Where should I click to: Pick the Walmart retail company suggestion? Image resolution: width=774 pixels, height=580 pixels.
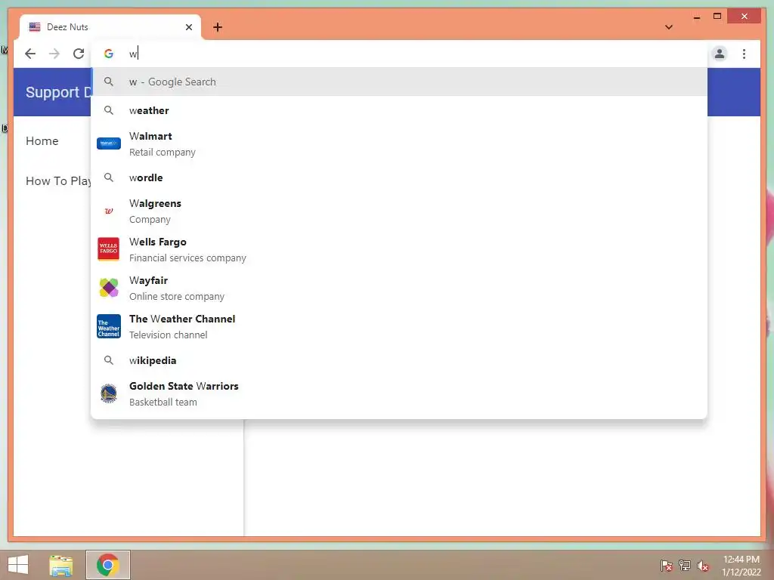click(399, 144)
